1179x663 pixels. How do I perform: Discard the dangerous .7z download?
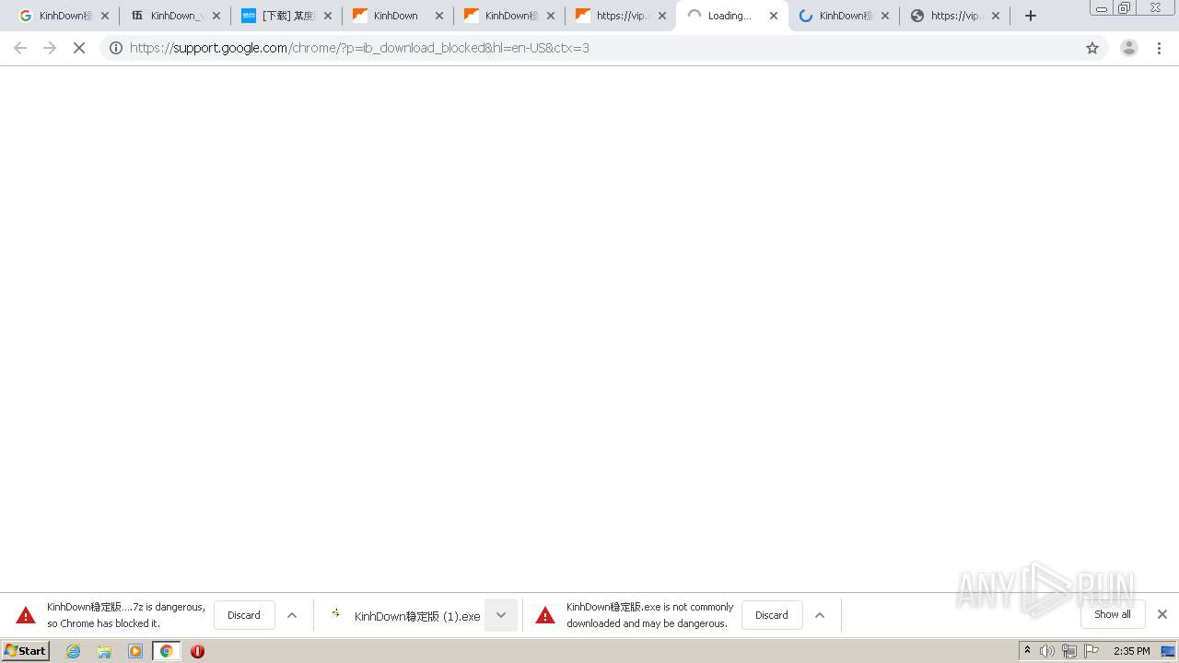pos(244,615)
